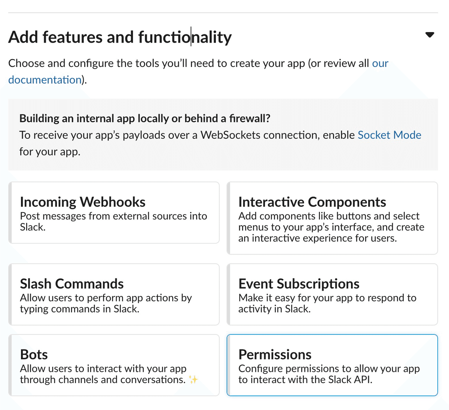Open the Interactive Components card

point(332,218)
